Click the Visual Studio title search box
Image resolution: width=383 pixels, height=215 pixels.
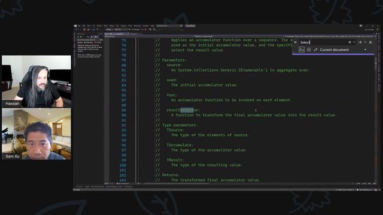pyautogui.click(x=169, y=26)
